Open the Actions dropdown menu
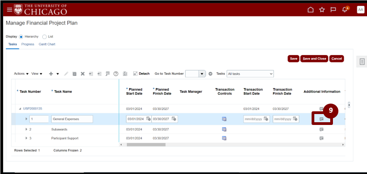 (x=21, y=74)
